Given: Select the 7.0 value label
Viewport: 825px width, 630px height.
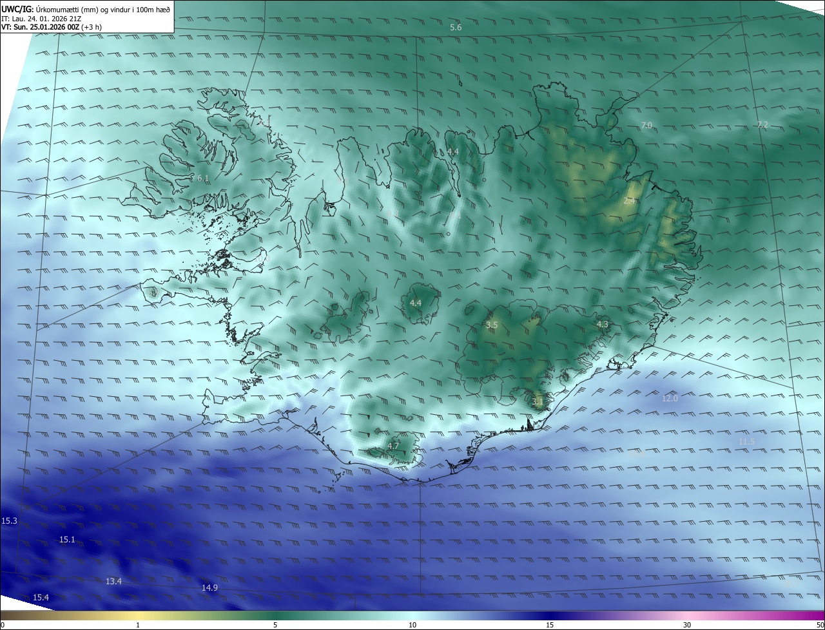Looking at the screenshot, I should (646, 125).
